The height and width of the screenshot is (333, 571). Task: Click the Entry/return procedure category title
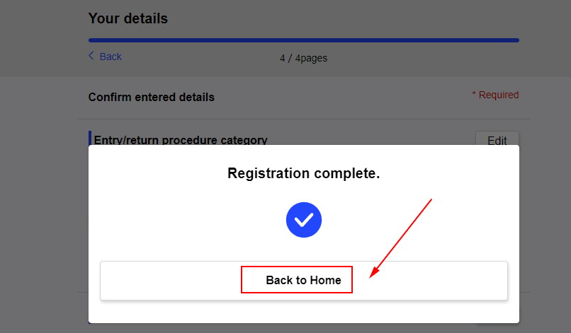point(181,140)
